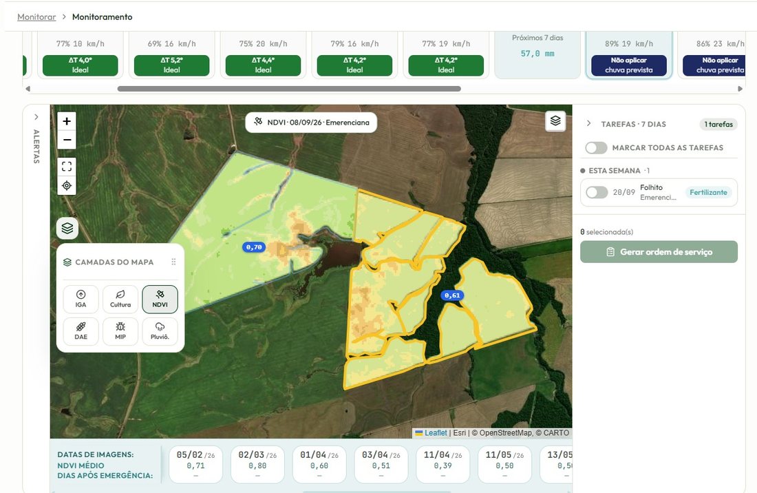Toggle the map layers panel button
This screenshot has width=757, height=493.
click(67, 228)
